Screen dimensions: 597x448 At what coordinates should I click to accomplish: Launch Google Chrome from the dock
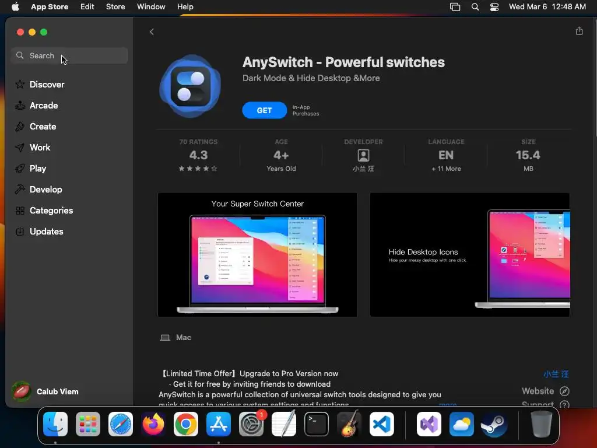(186, 424)
